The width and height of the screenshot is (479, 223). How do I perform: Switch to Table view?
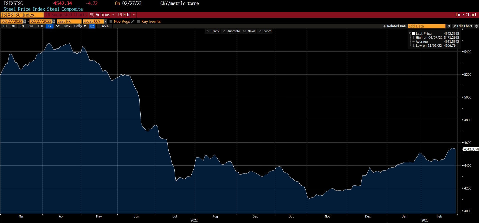[x=104, y=26]
